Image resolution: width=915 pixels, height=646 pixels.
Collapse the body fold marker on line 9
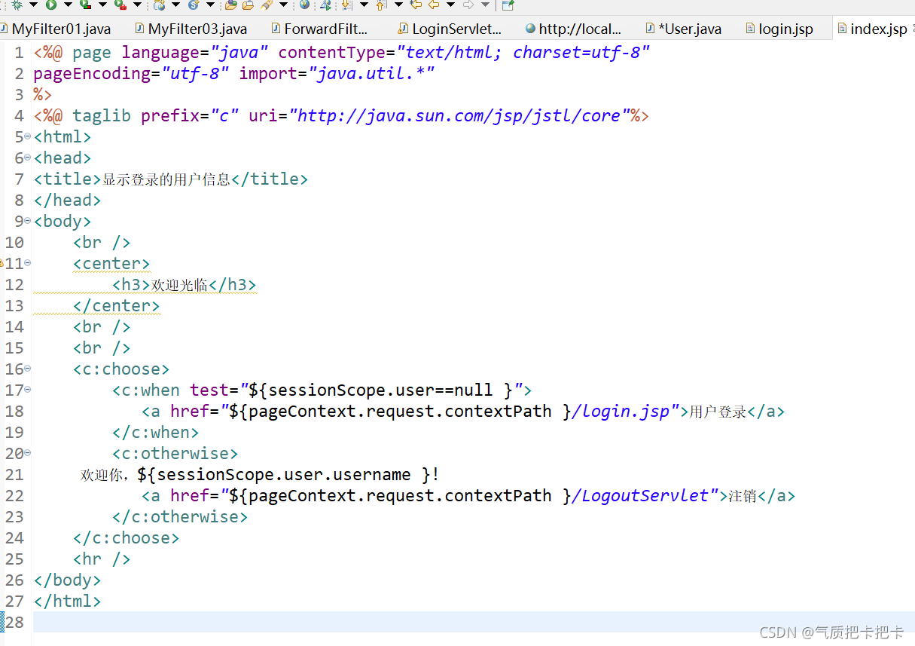coord(28,221)
